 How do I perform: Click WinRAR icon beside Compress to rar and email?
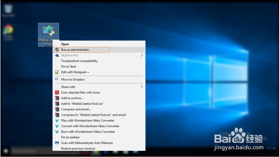click(57, 115)
